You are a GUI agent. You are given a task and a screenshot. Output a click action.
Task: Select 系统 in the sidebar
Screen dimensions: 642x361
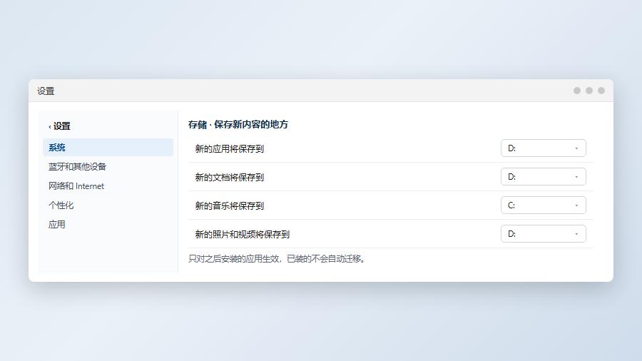108,148
